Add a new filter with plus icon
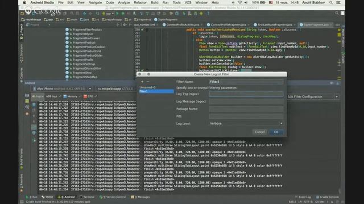Screen dimensions: 364x204 (142, 82)
